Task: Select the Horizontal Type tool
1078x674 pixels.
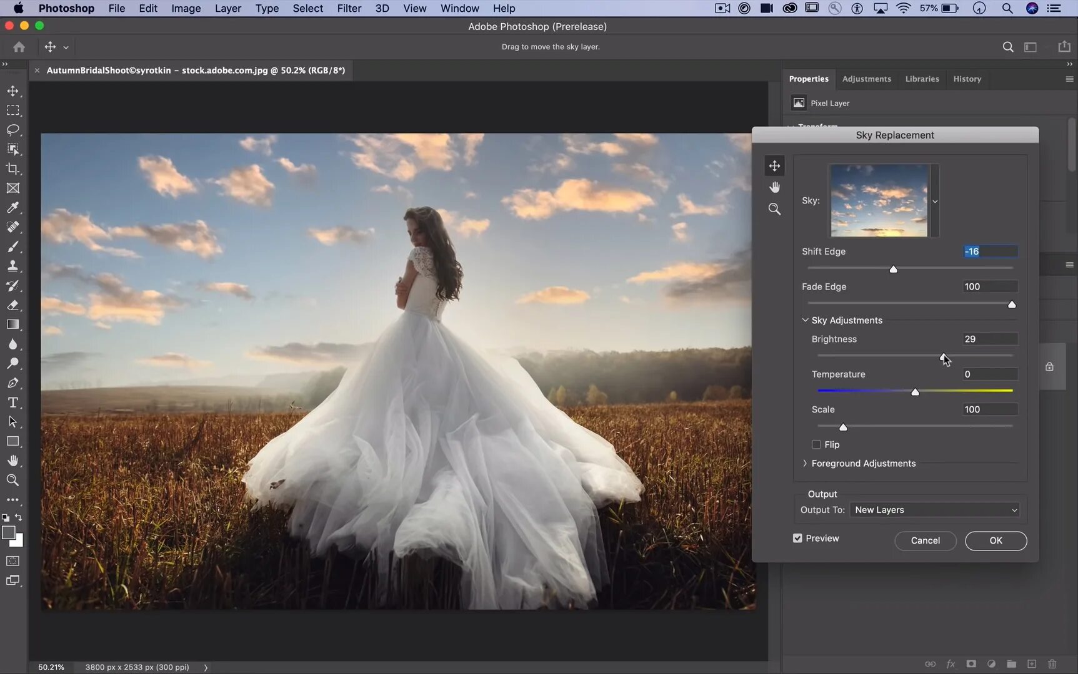Action: [13, 403]
